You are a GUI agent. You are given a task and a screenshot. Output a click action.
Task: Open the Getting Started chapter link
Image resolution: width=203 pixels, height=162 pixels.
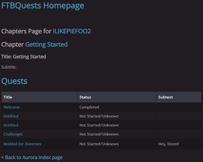click(x=46, y=44)
